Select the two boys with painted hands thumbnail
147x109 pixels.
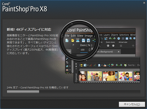click(x=95, y=76)
